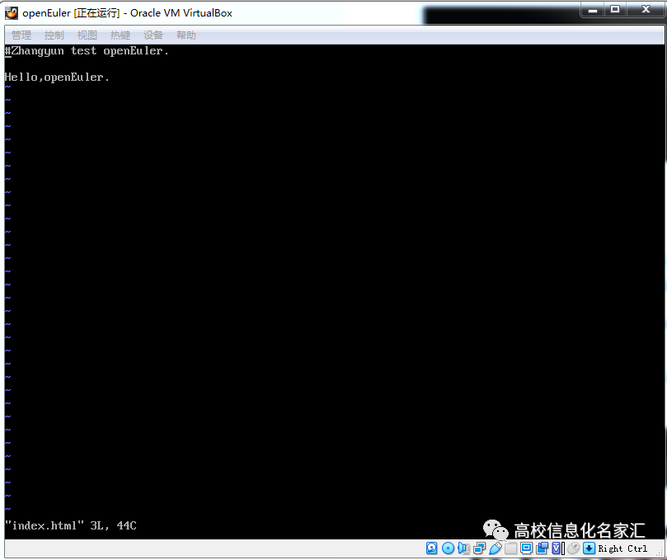Open the shared folders status icon

(511, 548)
